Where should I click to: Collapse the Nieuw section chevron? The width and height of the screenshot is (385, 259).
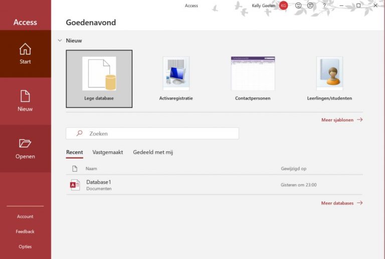click(60, 41)
